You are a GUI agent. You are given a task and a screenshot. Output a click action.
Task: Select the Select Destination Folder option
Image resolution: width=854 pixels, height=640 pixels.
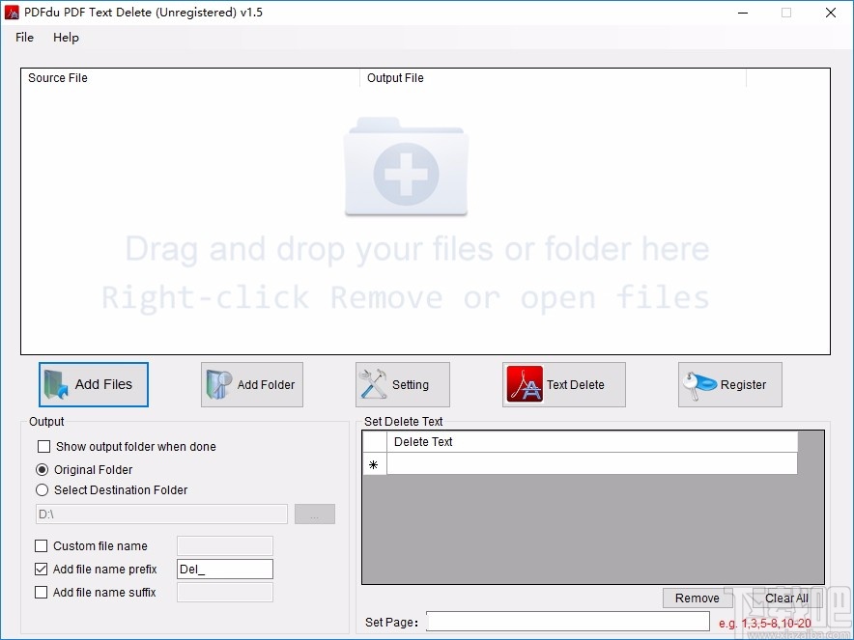[42, 490]
